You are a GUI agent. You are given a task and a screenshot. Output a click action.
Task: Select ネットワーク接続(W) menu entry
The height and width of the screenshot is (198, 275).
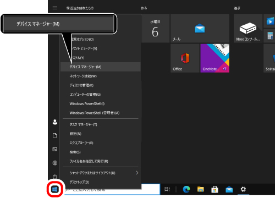[x=101, y=76]
